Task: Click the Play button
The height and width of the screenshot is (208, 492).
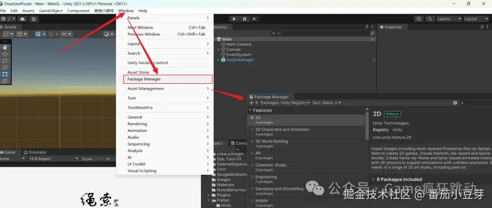Action: (x=234, y=19)
